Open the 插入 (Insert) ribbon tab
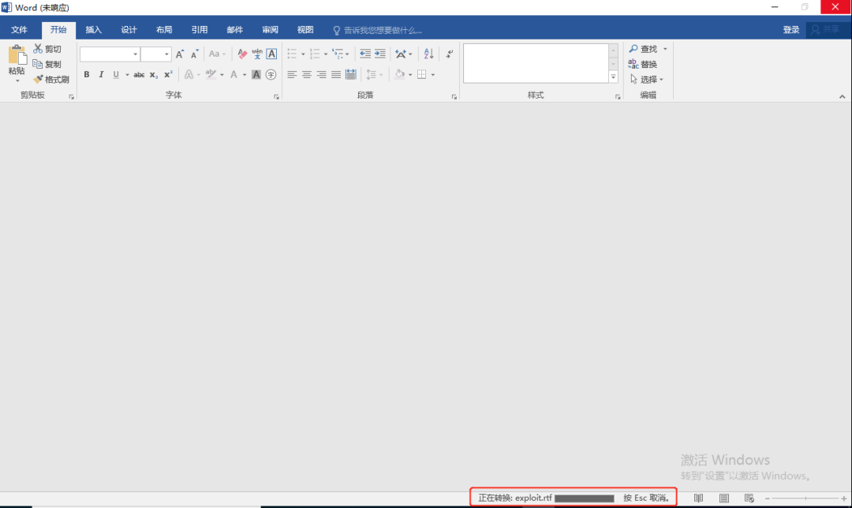The image size is (852, 508). pos(94,30)
